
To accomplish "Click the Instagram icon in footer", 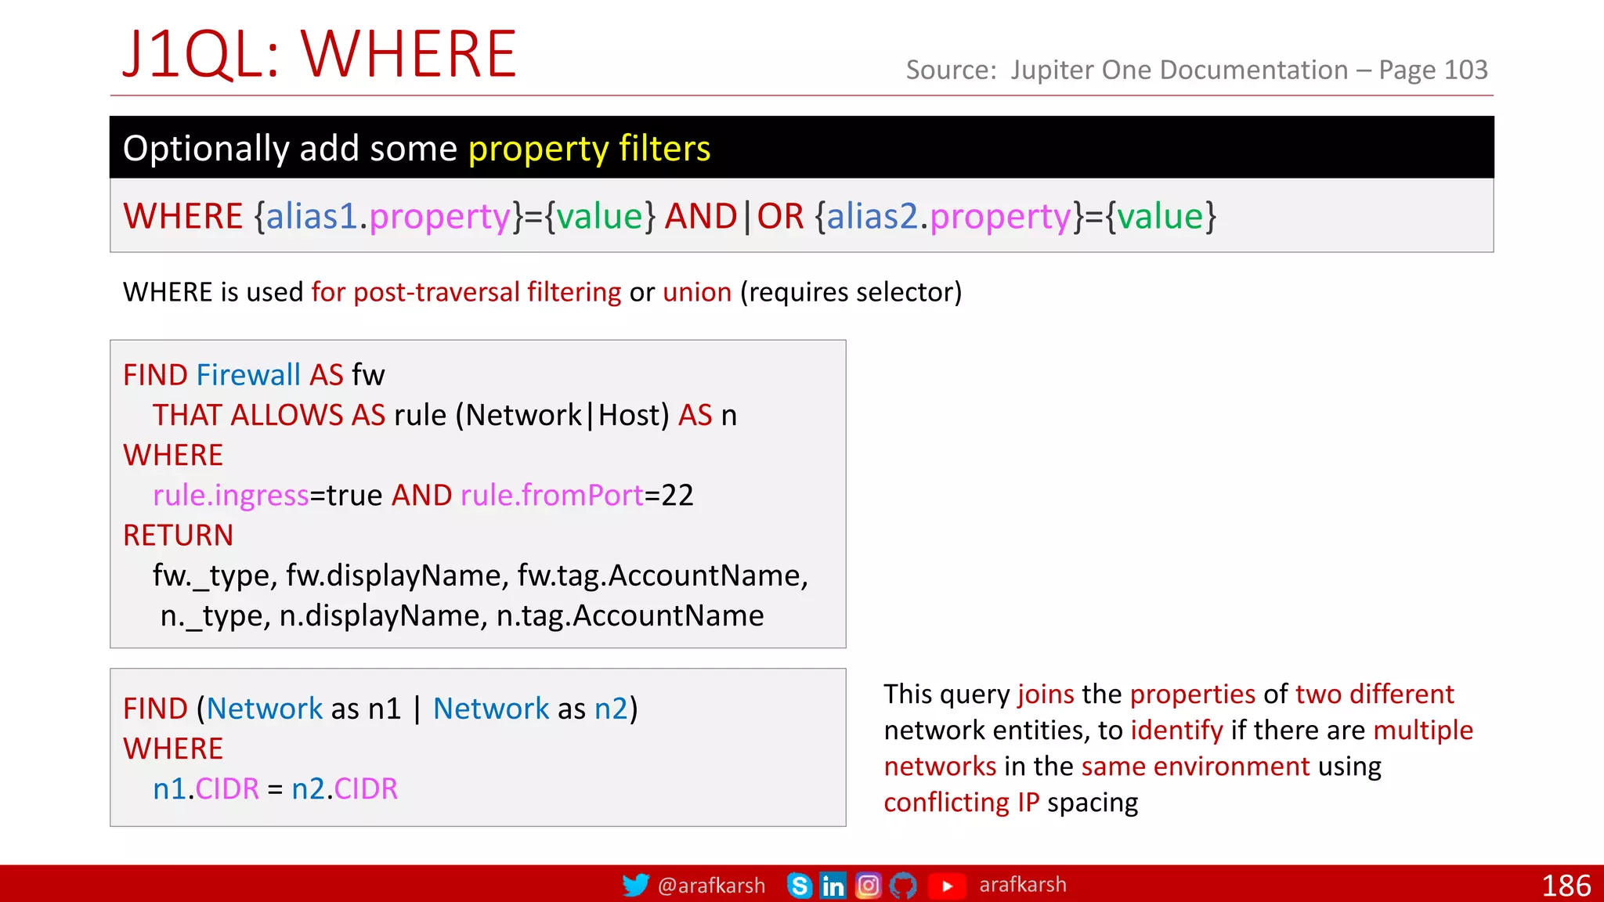I will click(868, 885).
